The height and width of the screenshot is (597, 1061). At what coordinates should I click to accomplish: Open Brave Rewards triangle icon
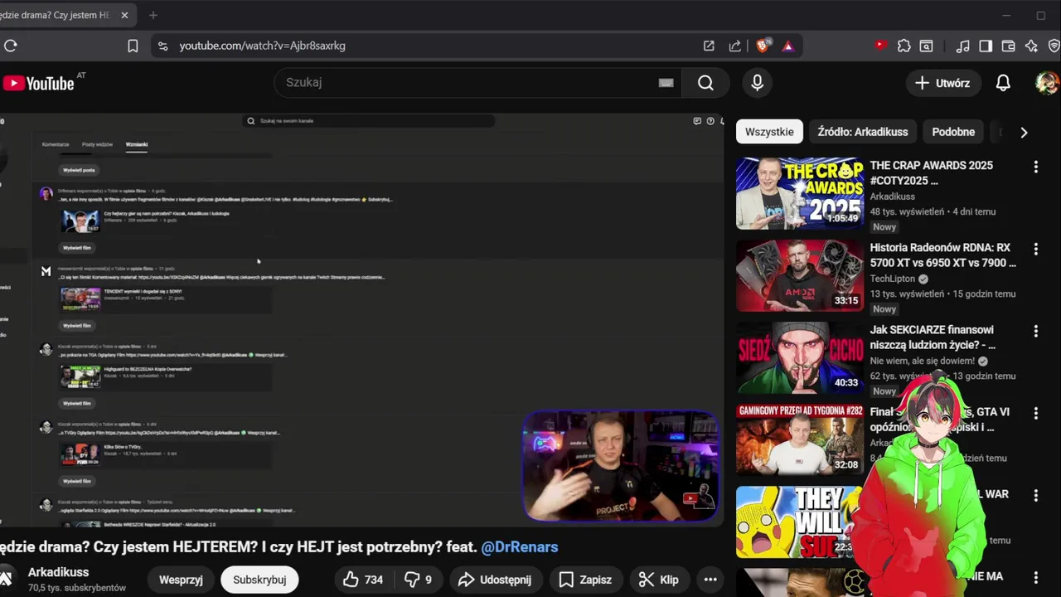pos(788,46)
